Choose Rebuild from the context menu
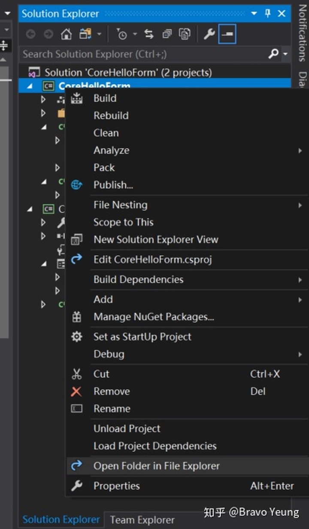 click(187, 116)
